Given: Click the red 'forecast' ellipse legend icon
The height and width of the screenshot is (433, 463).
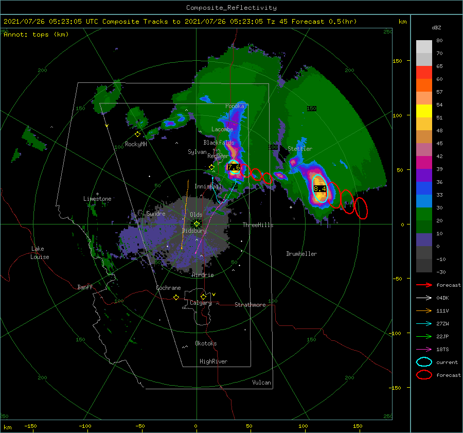Looking at the screenshot, I should tap(424, 375).
